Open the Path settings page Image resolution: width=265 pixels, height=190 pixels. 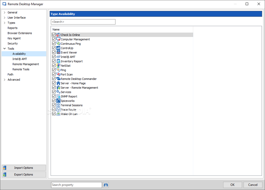(x=10, y=74)
